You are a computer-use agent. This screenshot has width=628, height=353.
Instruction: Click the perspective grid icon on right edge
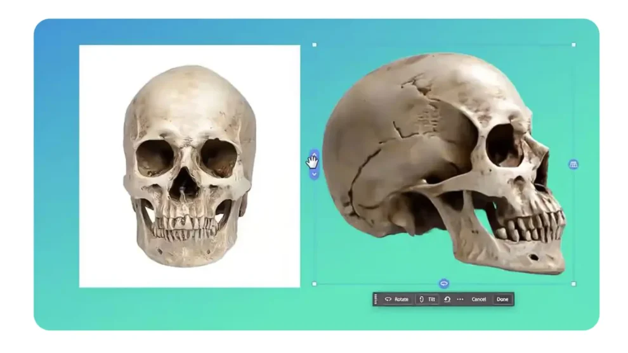573,165
